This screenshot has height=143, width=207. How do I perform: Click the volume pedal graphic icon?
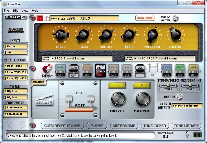[44, 100]
